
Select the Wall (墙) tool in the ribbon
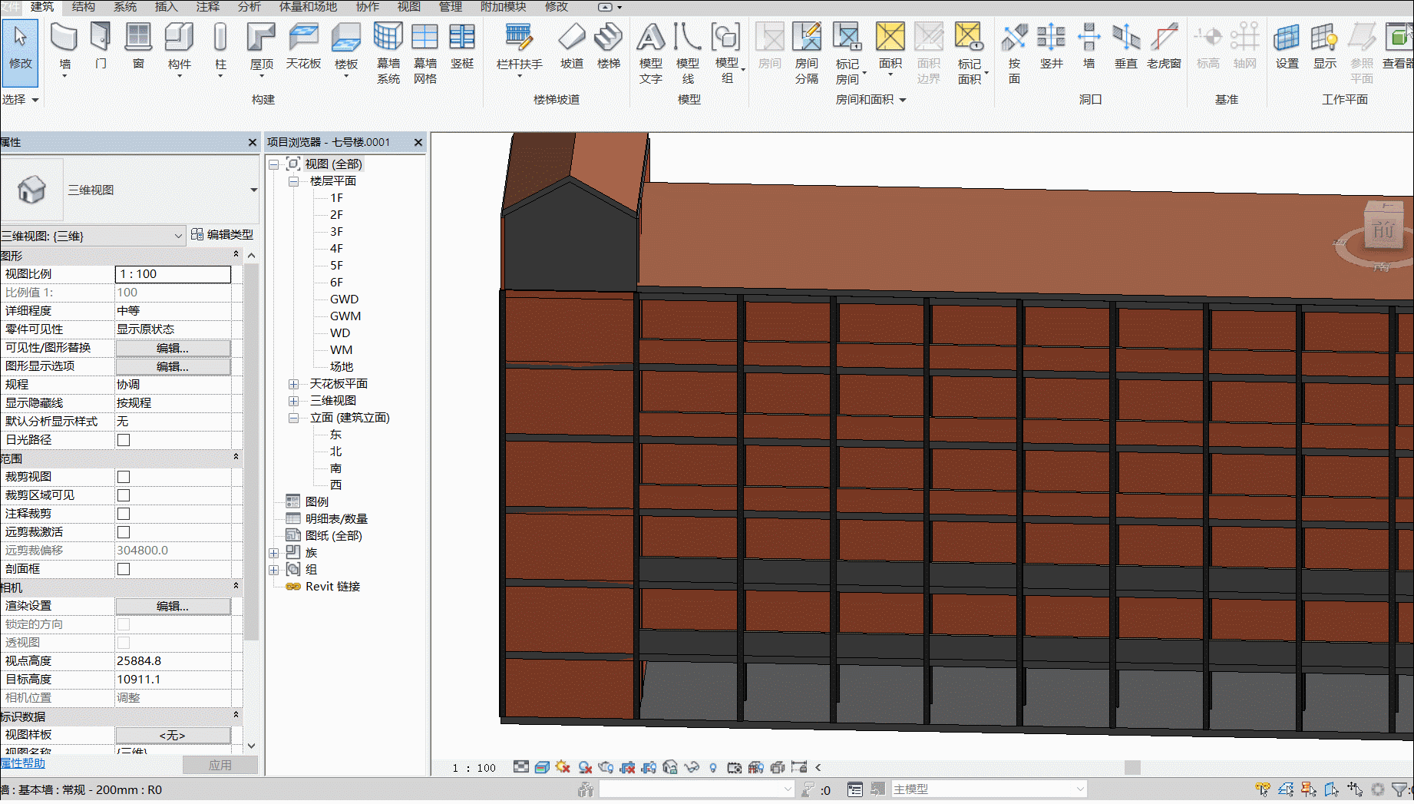(64, 48)
